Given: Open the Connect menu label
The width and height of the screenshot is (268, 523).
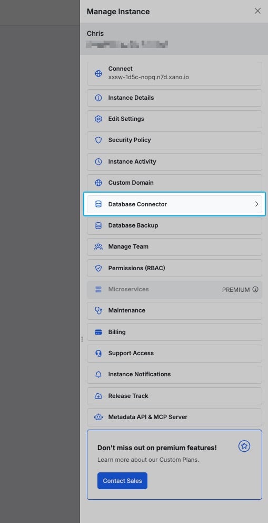Looking at the screenshot, I should point(120,69).
